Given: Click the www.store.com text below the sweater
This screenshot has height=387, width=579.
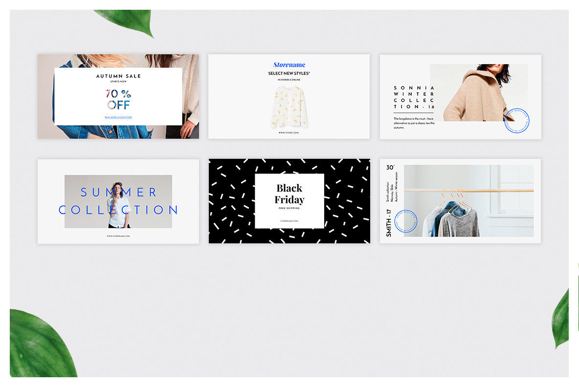Looking at the screenshot, I should pos(289,133).
